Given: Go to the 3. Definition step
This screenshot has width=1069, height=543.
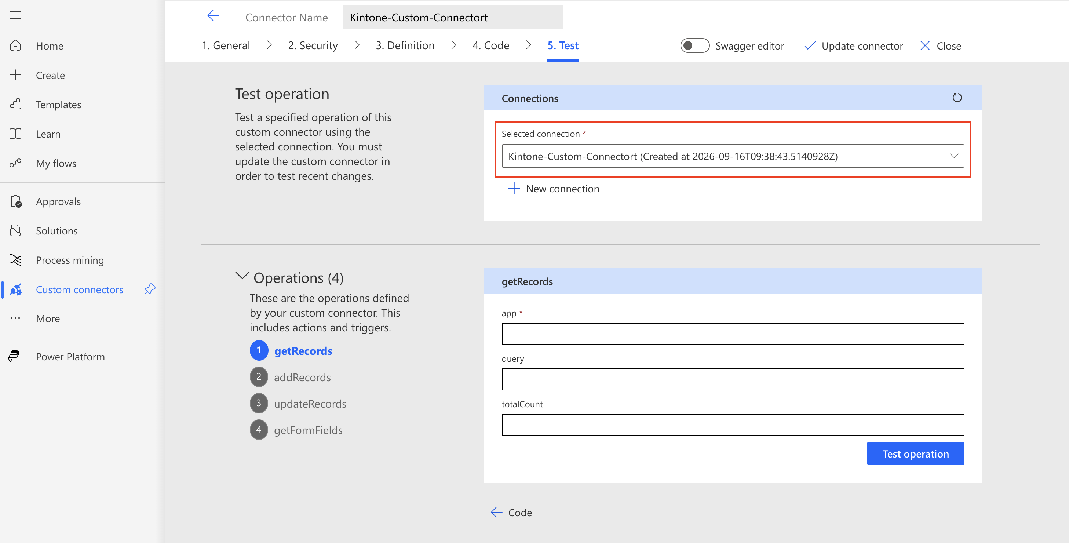Looking at the screenshot, I should coord(405,45).
